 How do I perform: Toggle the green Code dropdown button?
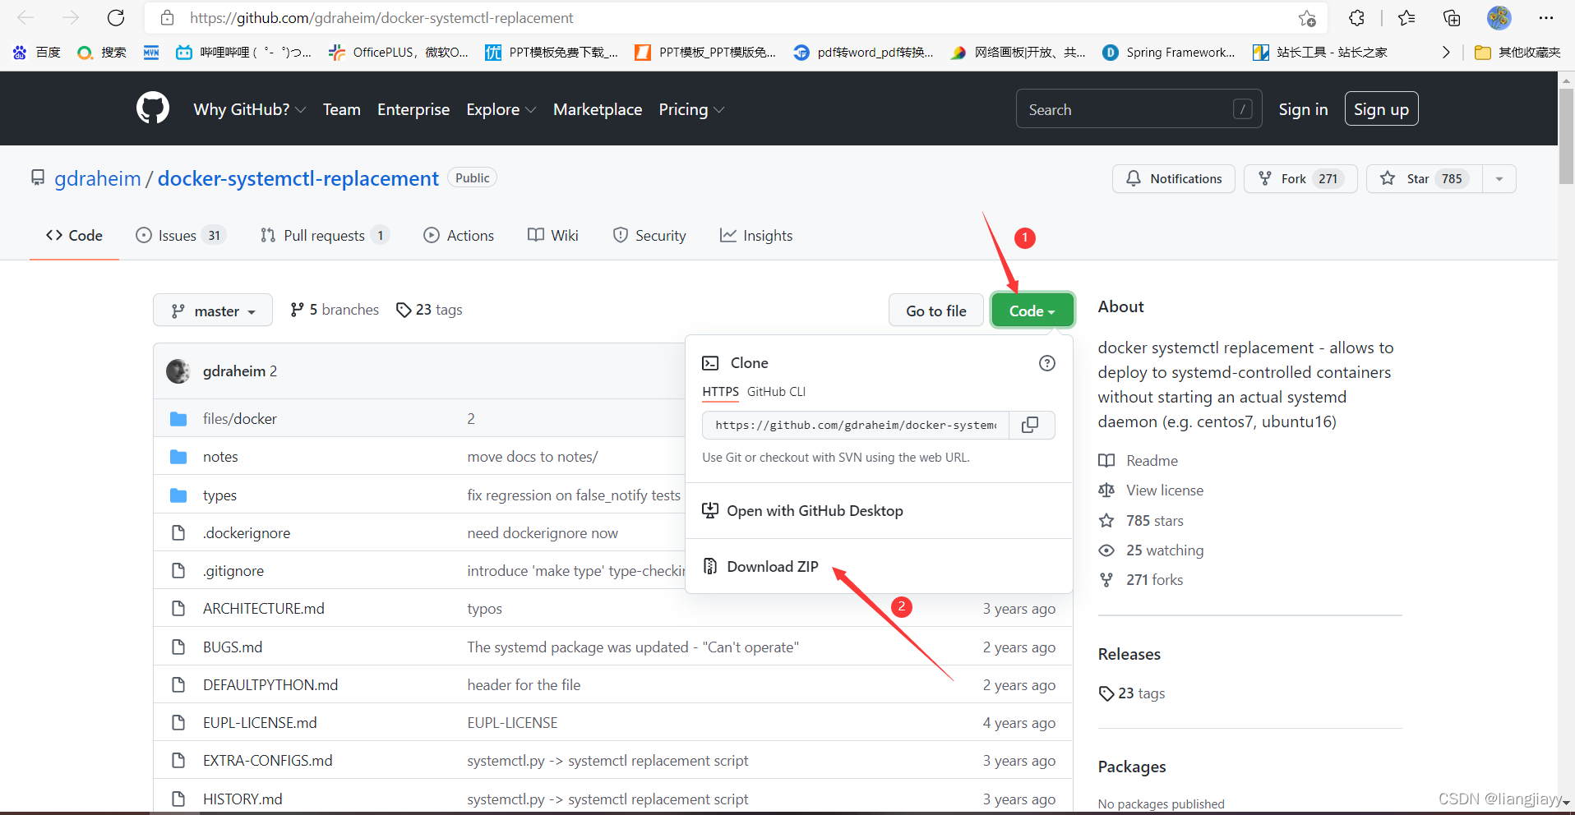pos(1032,311)
